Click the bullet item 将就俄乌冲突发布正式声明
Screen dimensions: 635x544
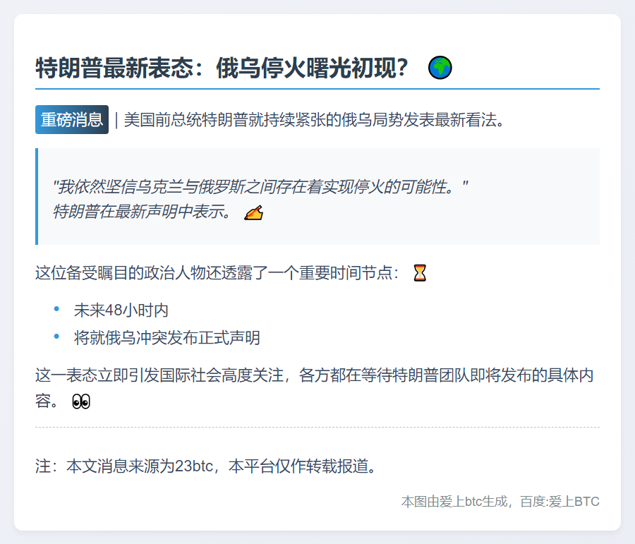tap(167, 338)
